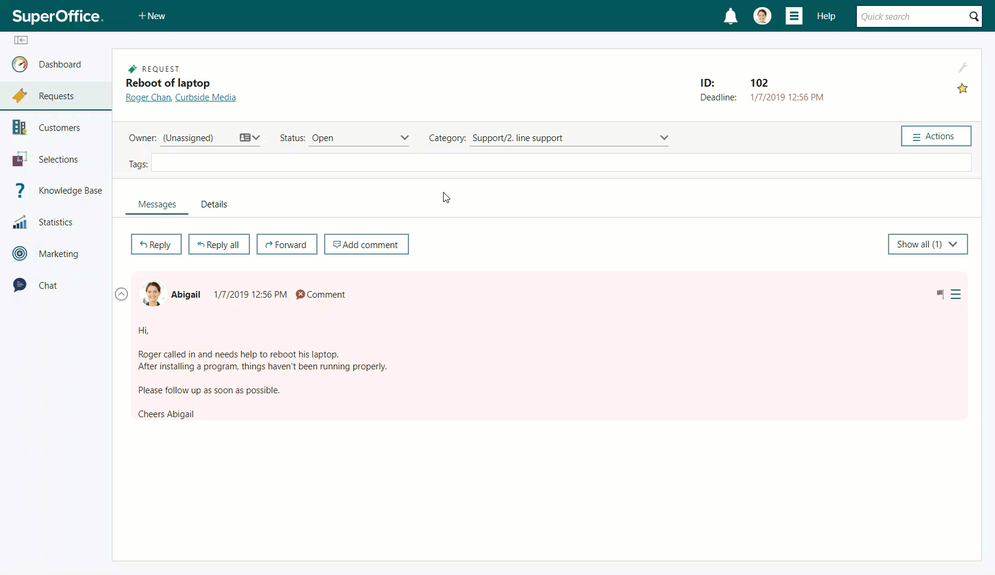
Task: Open the hamburger menu beside Help
Action: [794, 16]
